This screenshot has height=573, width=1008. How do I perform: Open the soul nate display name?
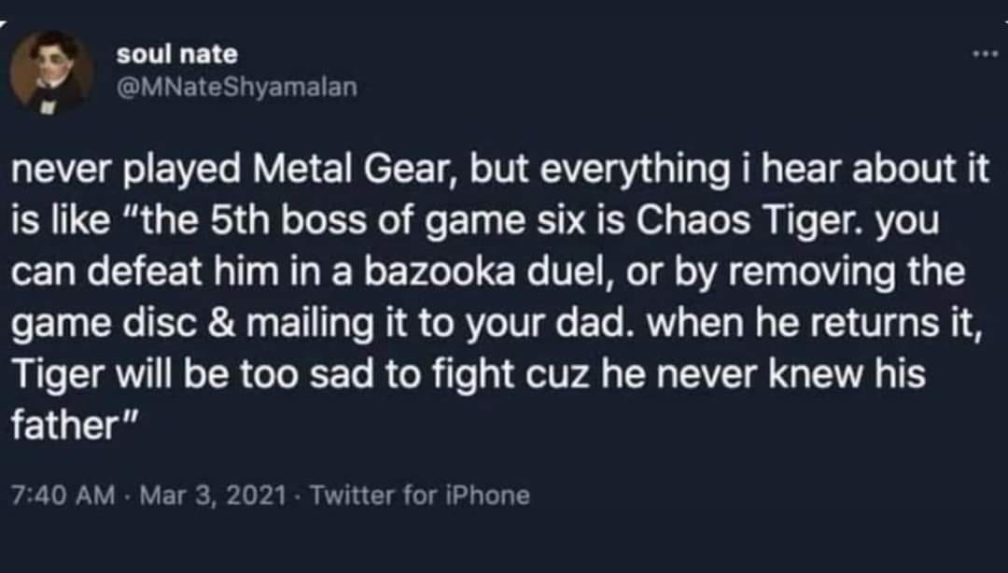pyautogui.click(x=176, y=54)
